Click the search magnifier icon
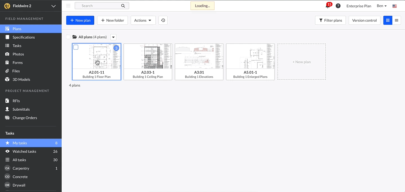Image resolution: width=405 pixels, height=192 pixels. (x=123, y=6)
